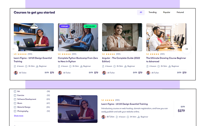This screenshot has width=202, height=126.
Task: Open 'The Ultimate Drawing Course' title
Action: [166, 60]
